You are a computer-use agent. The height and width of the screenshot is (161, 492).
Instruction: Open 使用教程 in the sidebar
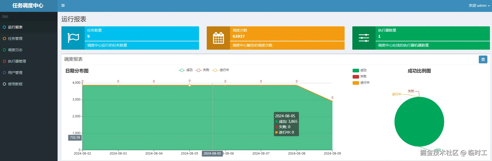point(29,84)
